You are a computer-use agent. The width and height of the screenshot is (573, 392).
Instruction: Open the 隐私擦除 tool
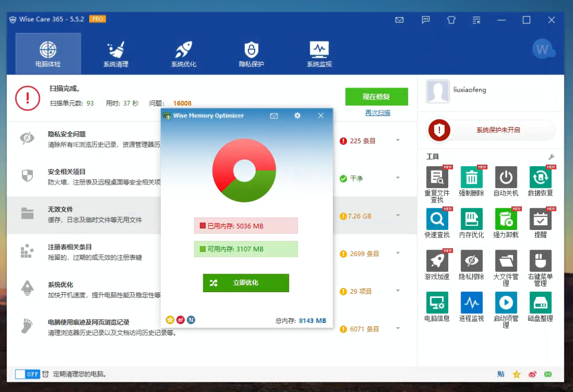click(x=472, y=265)
